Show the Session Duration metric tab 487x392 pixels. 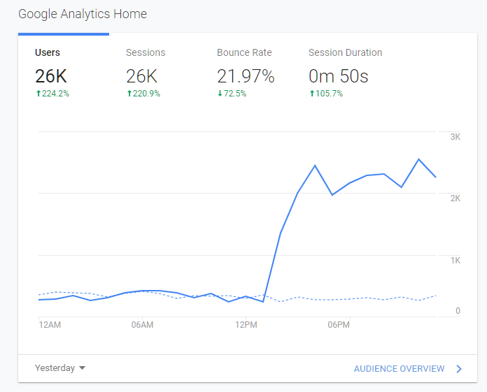coord(345,52)
